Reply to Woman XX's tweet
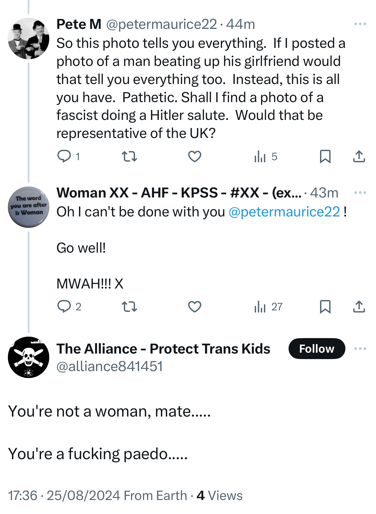Image resolution: width=376 pixels, height=514 pixels. coord(64,307)
